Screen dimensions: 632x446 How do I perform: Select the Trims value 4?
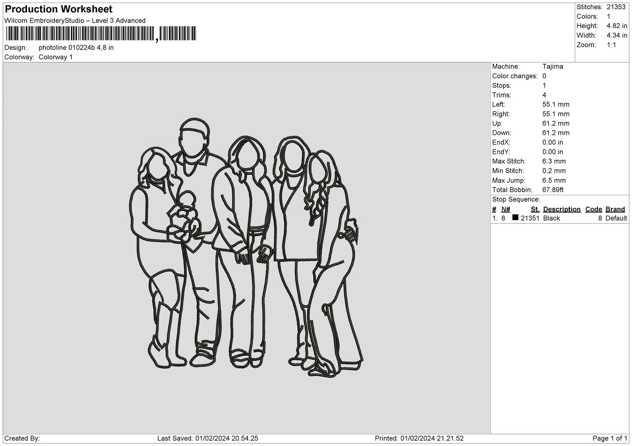(x=544, y=95)
